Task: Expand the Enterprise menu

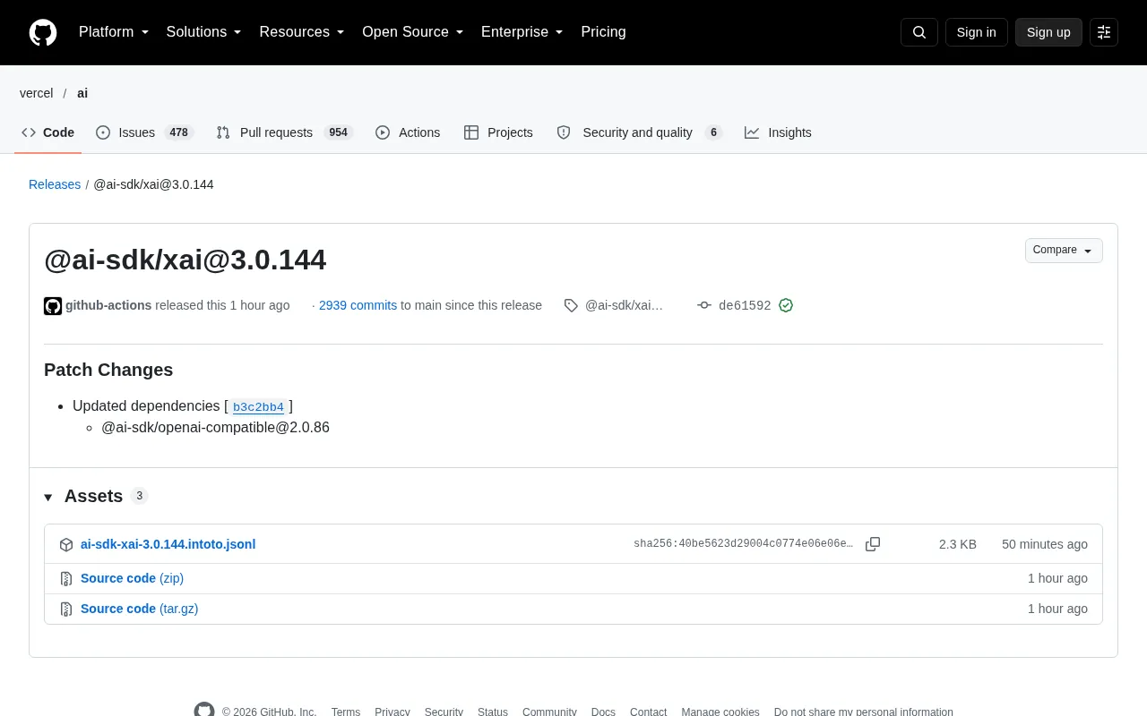Action: (522, 32)
